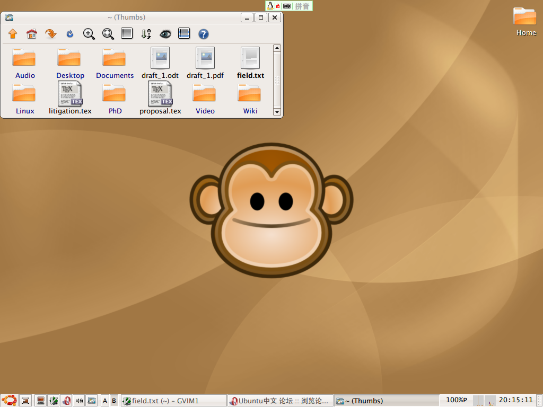Refresh the Thumbs folder view
The height and width of the screenshot is (407, 543).
pyautogui.click(x=70, y=34)
